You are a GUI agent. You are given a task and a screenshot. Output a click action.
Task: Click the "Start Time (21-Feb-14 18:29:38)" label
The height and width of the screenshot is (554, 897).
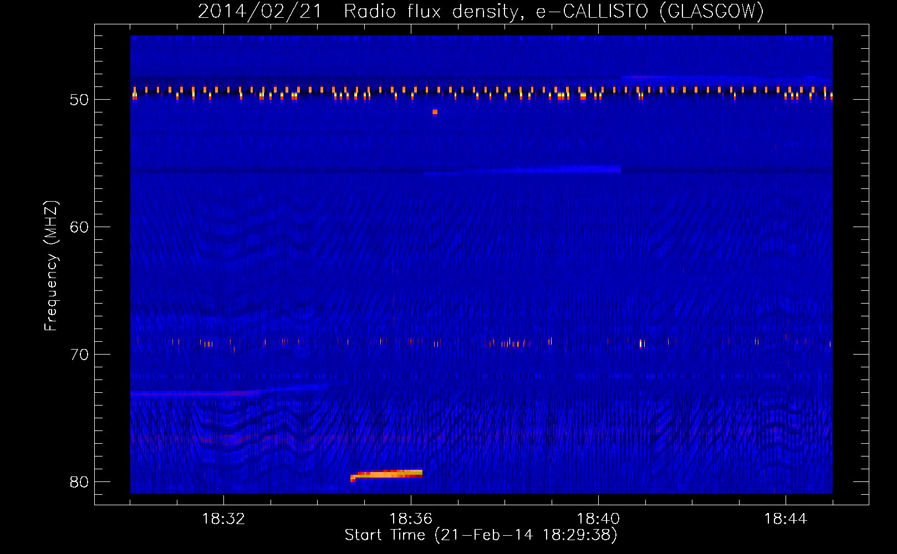[481, 535]
